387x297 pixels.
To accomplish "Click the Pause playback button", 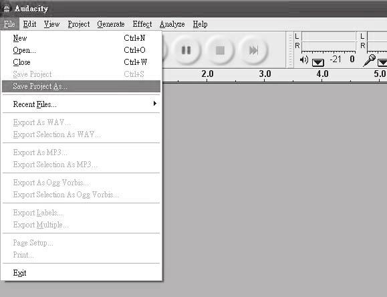I will tap(186, 50).
